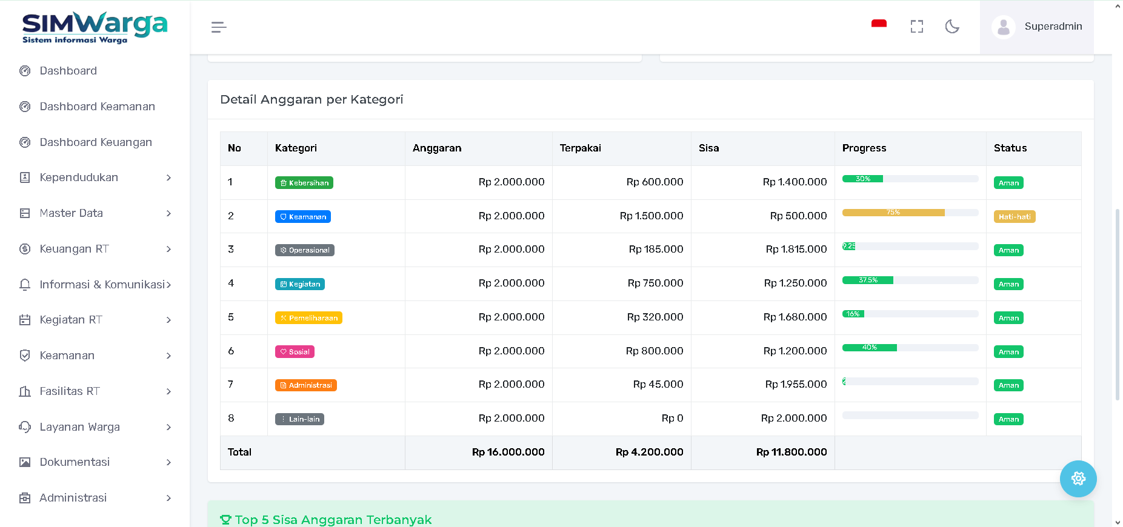Expand the Master Data submenu
The height and width of the screenshot is (527, 1123).
(x=95, y=213)
